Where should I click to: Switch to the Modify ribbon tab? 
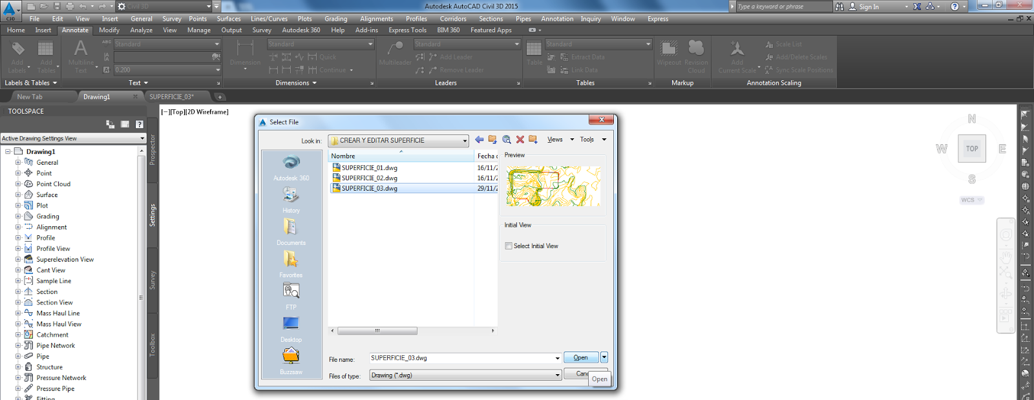[109, 30]
